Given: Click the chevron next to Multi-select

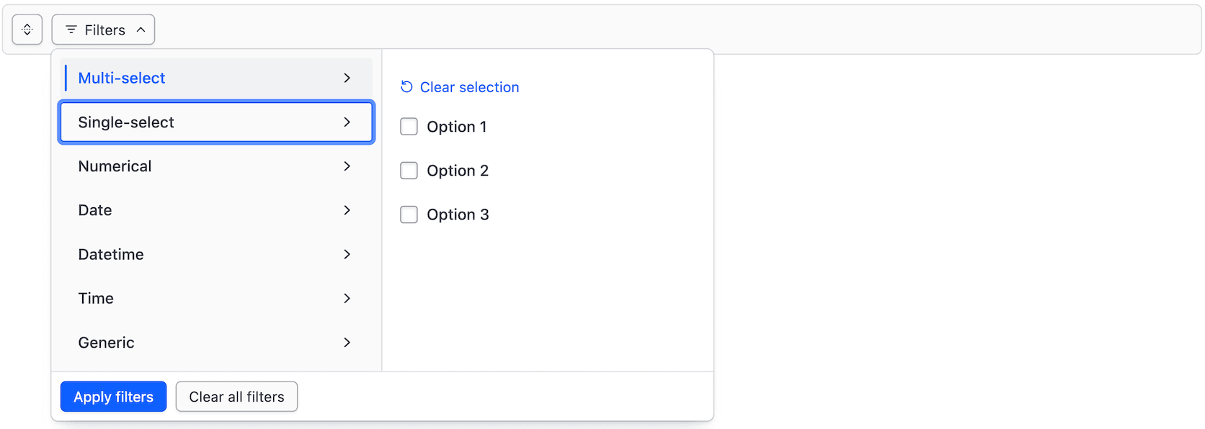Looking at the screenshot, I should click(347, 78).
